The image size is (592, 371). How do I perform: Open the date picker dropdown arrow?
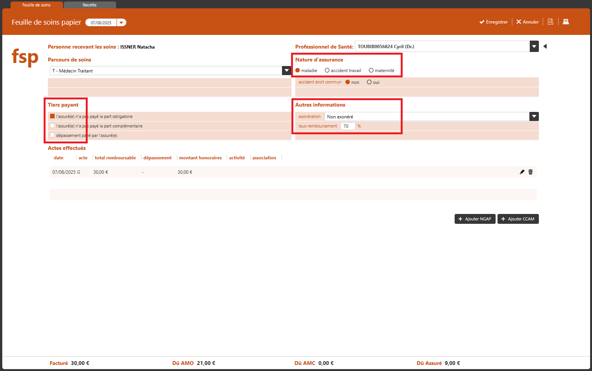(x=121, y=22)
